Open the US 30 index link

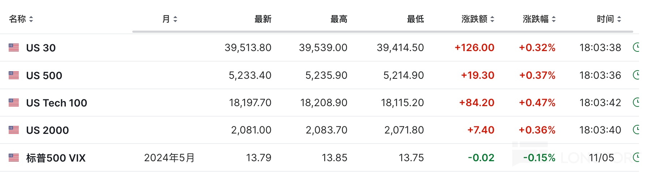[x=41, y=48]
